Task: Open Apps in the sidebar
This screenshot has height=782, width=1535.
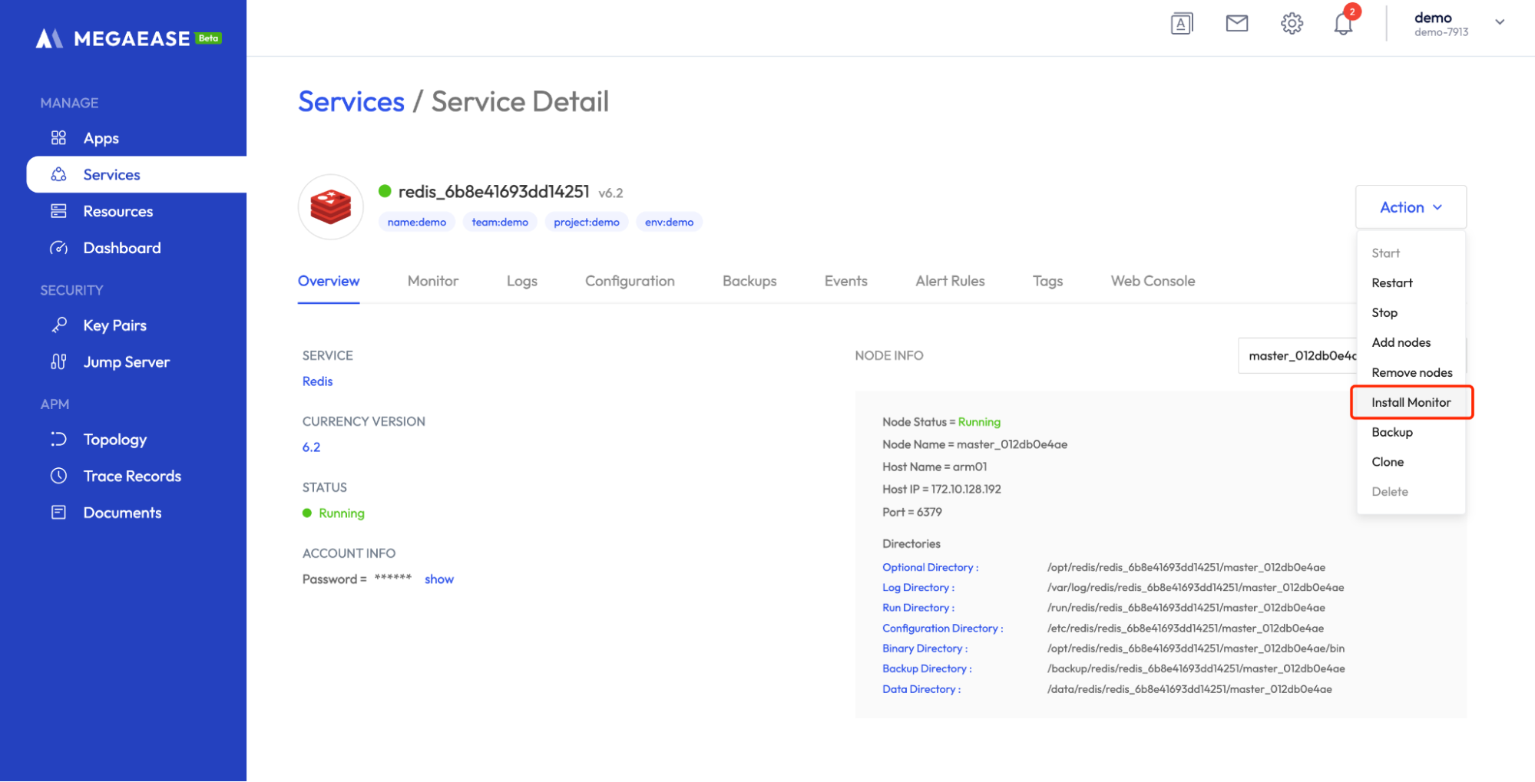Action: pyautogui.click(x=101, y=138)
